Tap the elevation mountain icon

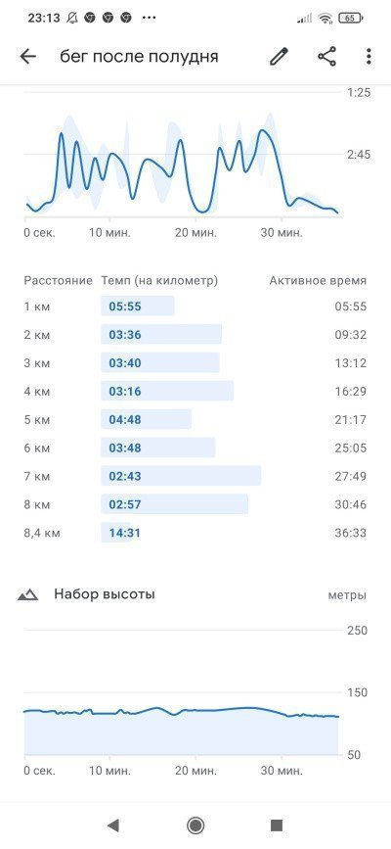coord(27,595)
